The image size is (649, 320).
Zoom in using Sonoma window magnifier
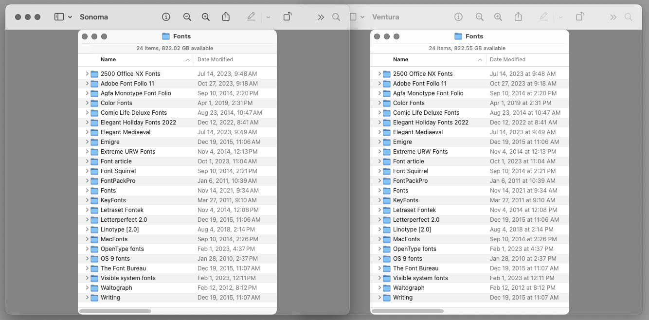point(206,17)
